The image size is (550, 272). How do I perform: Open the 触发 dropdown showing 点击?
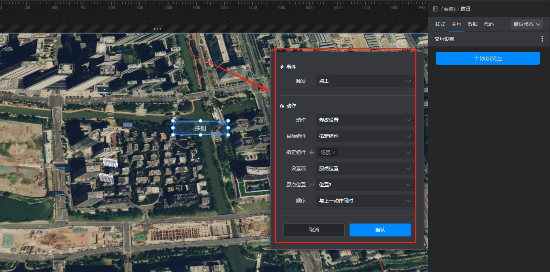tap(365, 81)
